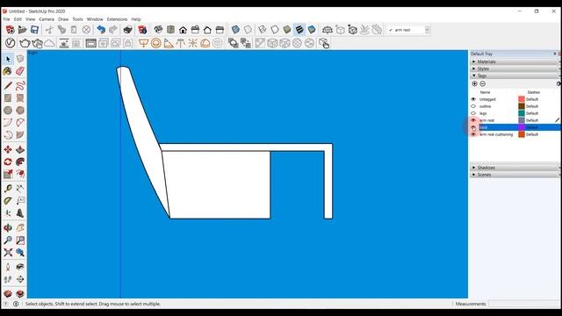Hide the arm rest tag
562x316 pixels.
pos(473,120)
